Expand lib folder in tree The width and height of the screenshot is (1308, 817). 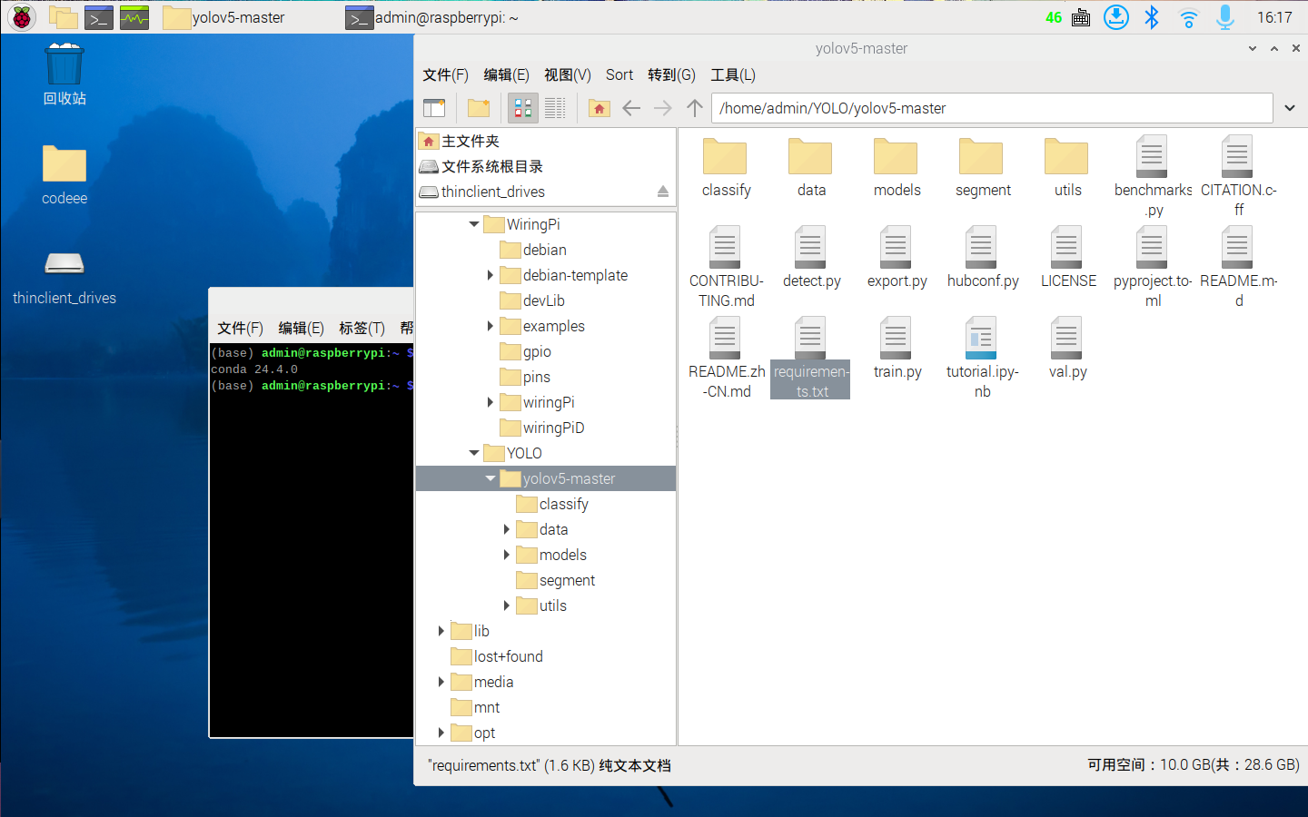441,631
